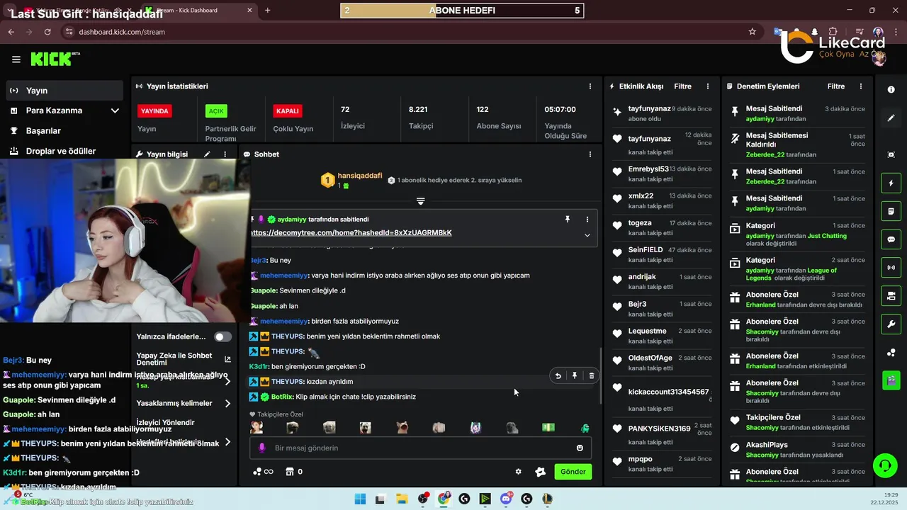Expand the pinned message chevron
The image size is (907, 510).
pos(587,235)
